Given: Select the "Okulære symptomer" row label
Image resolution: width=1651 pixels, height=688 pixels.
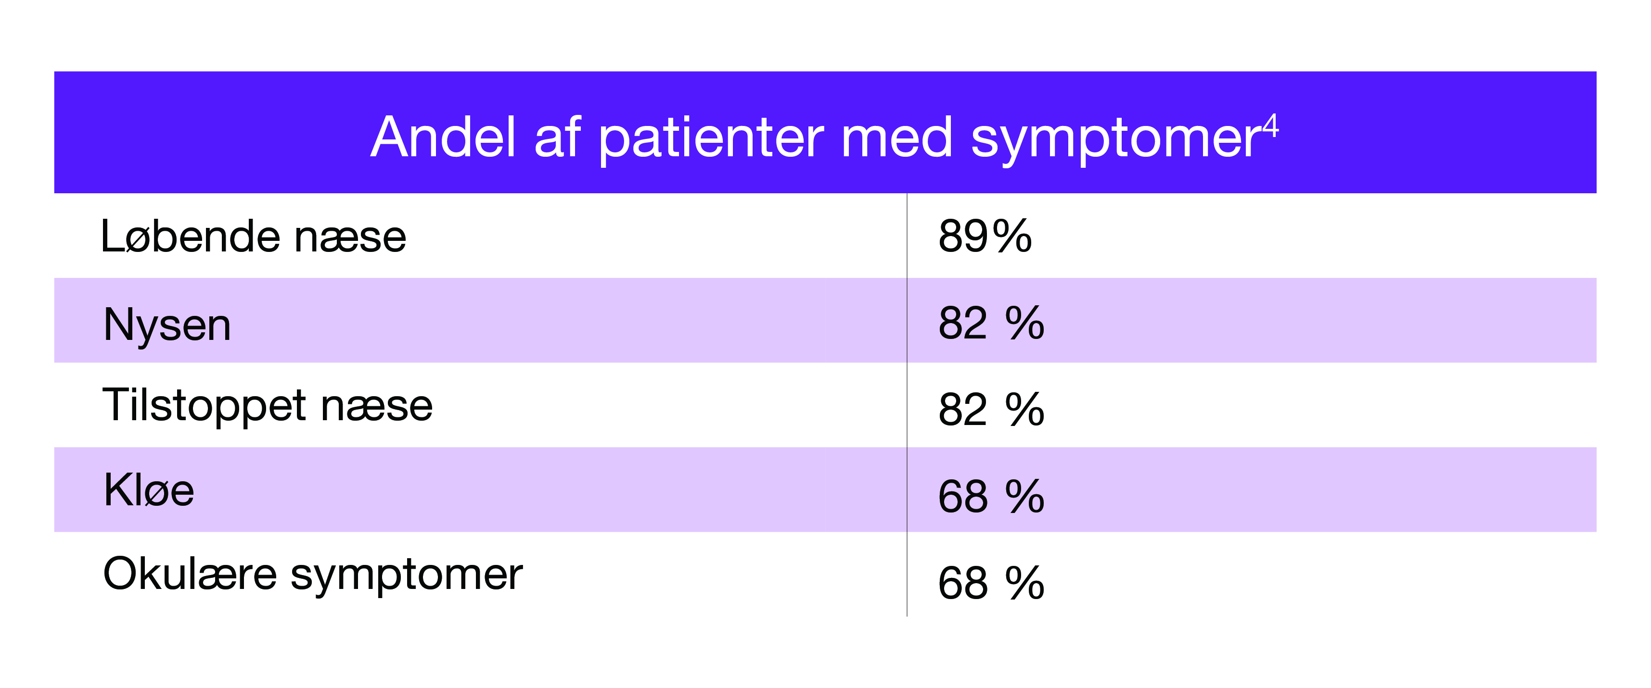Looking at the screenshot, I should [x=313, y=575].
